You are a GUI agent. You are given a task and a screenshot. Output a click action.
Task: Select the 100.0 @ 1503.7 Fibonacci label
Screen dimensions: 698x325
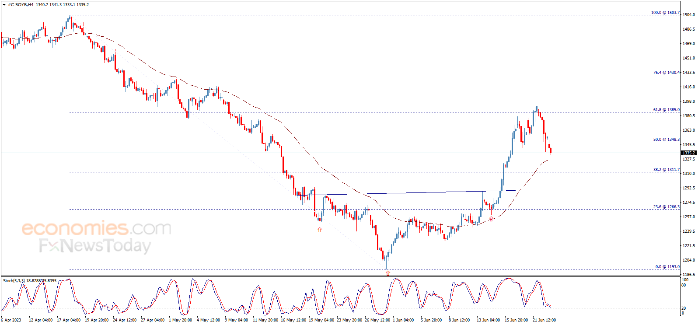coord(665,13)
